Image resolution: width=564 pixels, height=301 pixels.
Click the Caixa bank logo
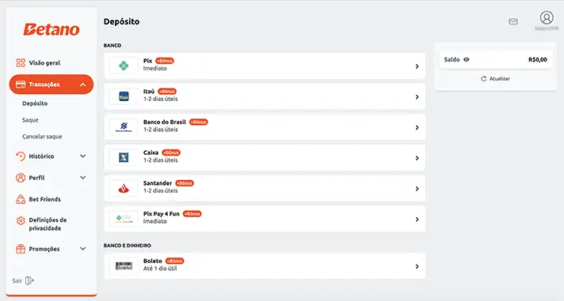point(124,158)
